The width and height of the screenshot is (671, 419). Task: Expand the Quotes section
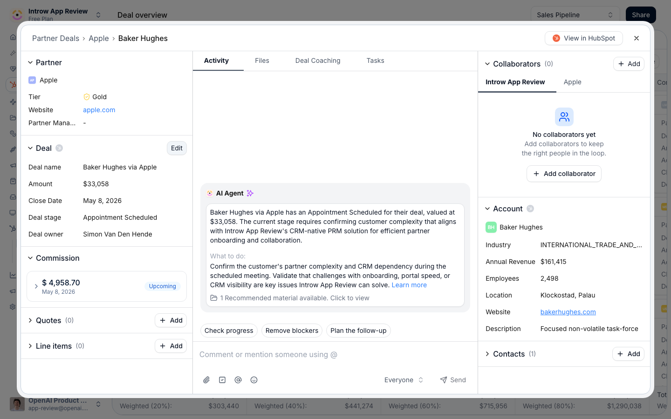pyautogui.click(x=30, y=320)
